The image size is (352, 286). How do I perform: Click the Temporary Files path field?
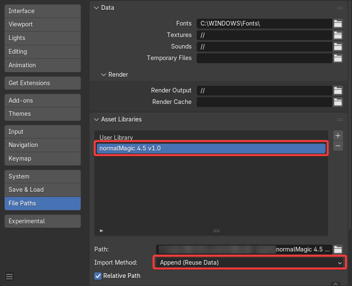click(264, 58)
